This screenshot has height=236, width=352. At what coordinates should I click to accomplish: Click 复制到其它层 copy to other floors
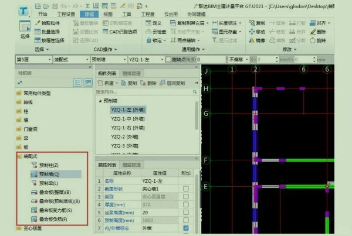pyautogui.click(x=188, y=23)
